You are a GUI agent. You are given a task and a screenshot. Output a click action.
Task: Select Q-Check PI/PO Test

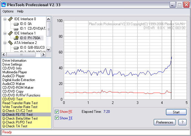(26, 122)
